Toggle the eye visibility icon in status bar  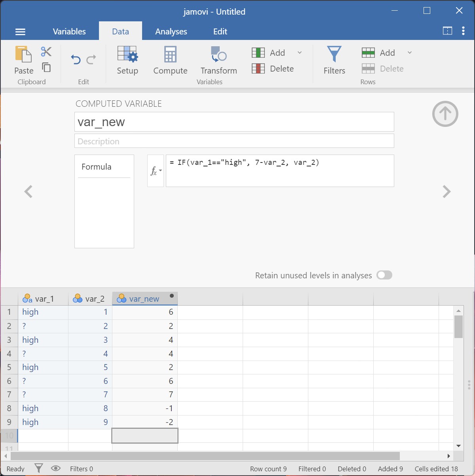coord(56,468)
